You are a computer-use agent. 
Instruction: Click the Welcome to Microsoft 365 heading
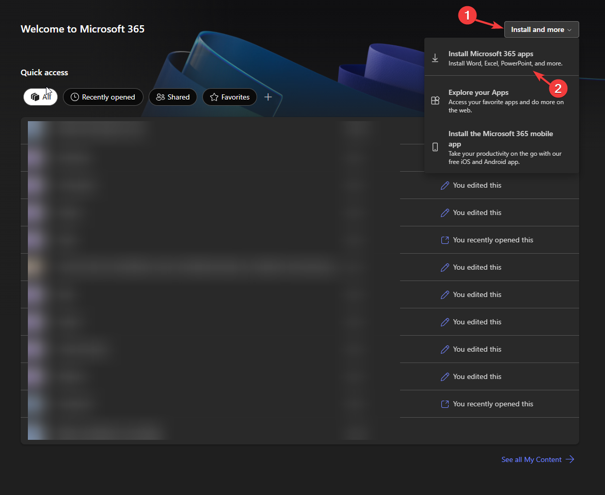click(83, 29)
